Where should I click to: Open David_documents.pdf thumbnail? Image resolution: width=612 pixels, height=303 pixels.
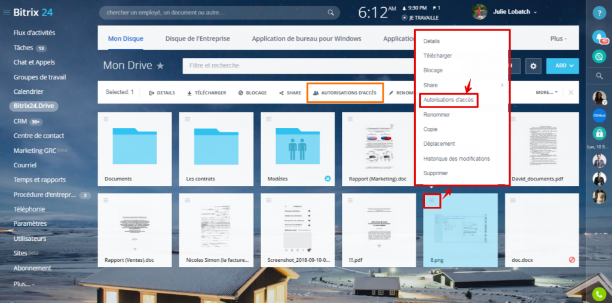(543, 146)
